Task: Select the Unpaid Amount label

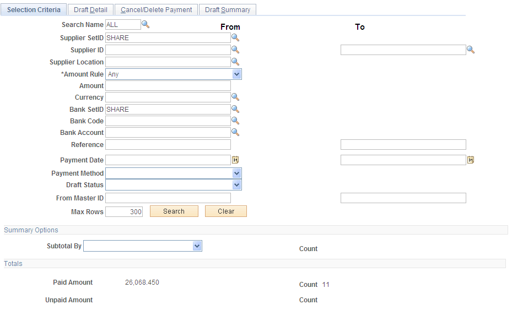Action: (x=69, y=300)
